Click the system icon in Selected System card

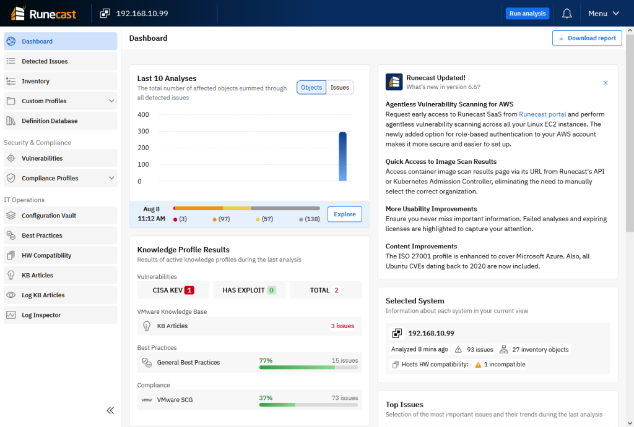397,333
